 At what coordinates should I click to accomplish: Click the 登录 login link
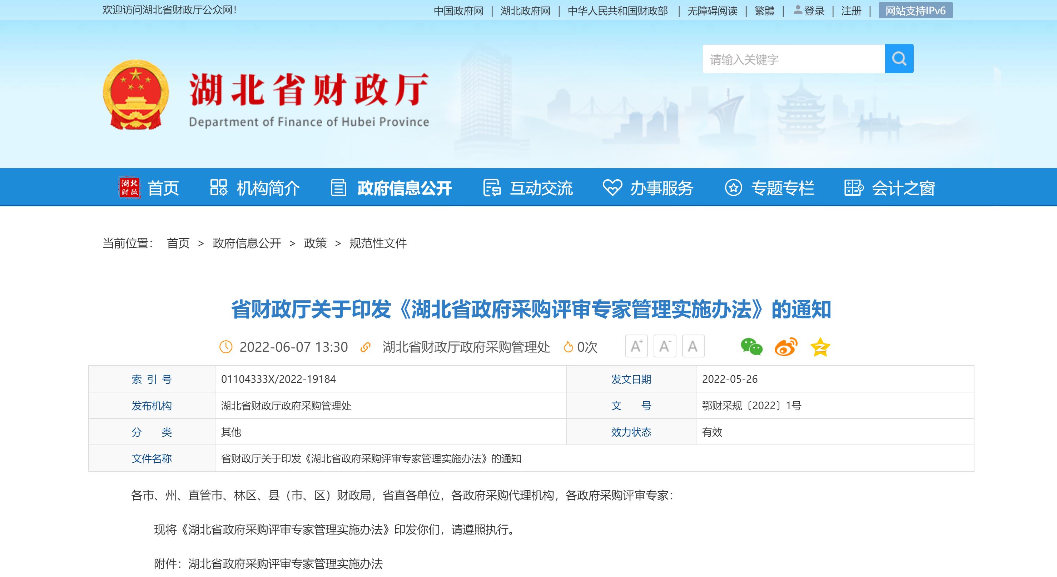pos(814,11)
